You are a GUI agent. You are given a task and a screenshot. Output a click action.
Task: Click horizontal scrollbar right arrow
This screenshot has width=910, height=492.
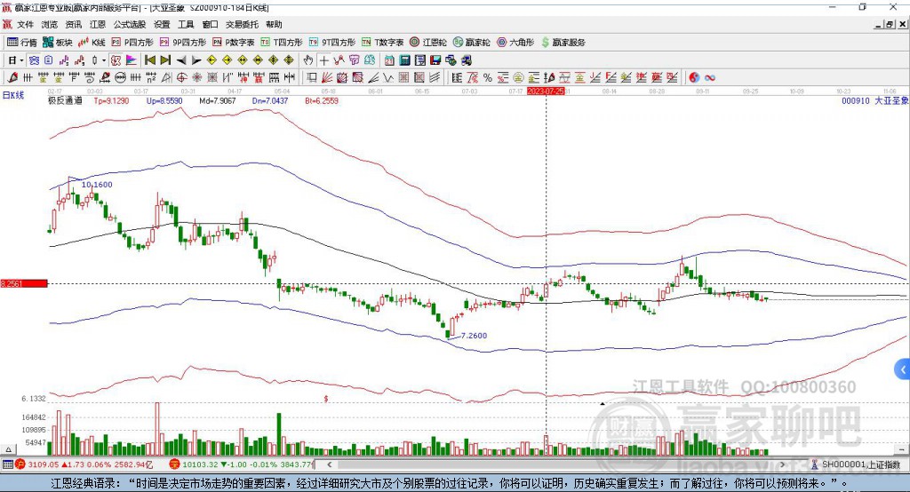click(x=782, y=464)
